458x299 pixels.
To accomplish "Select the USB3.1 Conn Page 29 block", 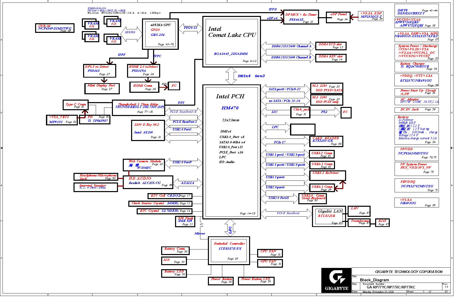I will 322,188.
